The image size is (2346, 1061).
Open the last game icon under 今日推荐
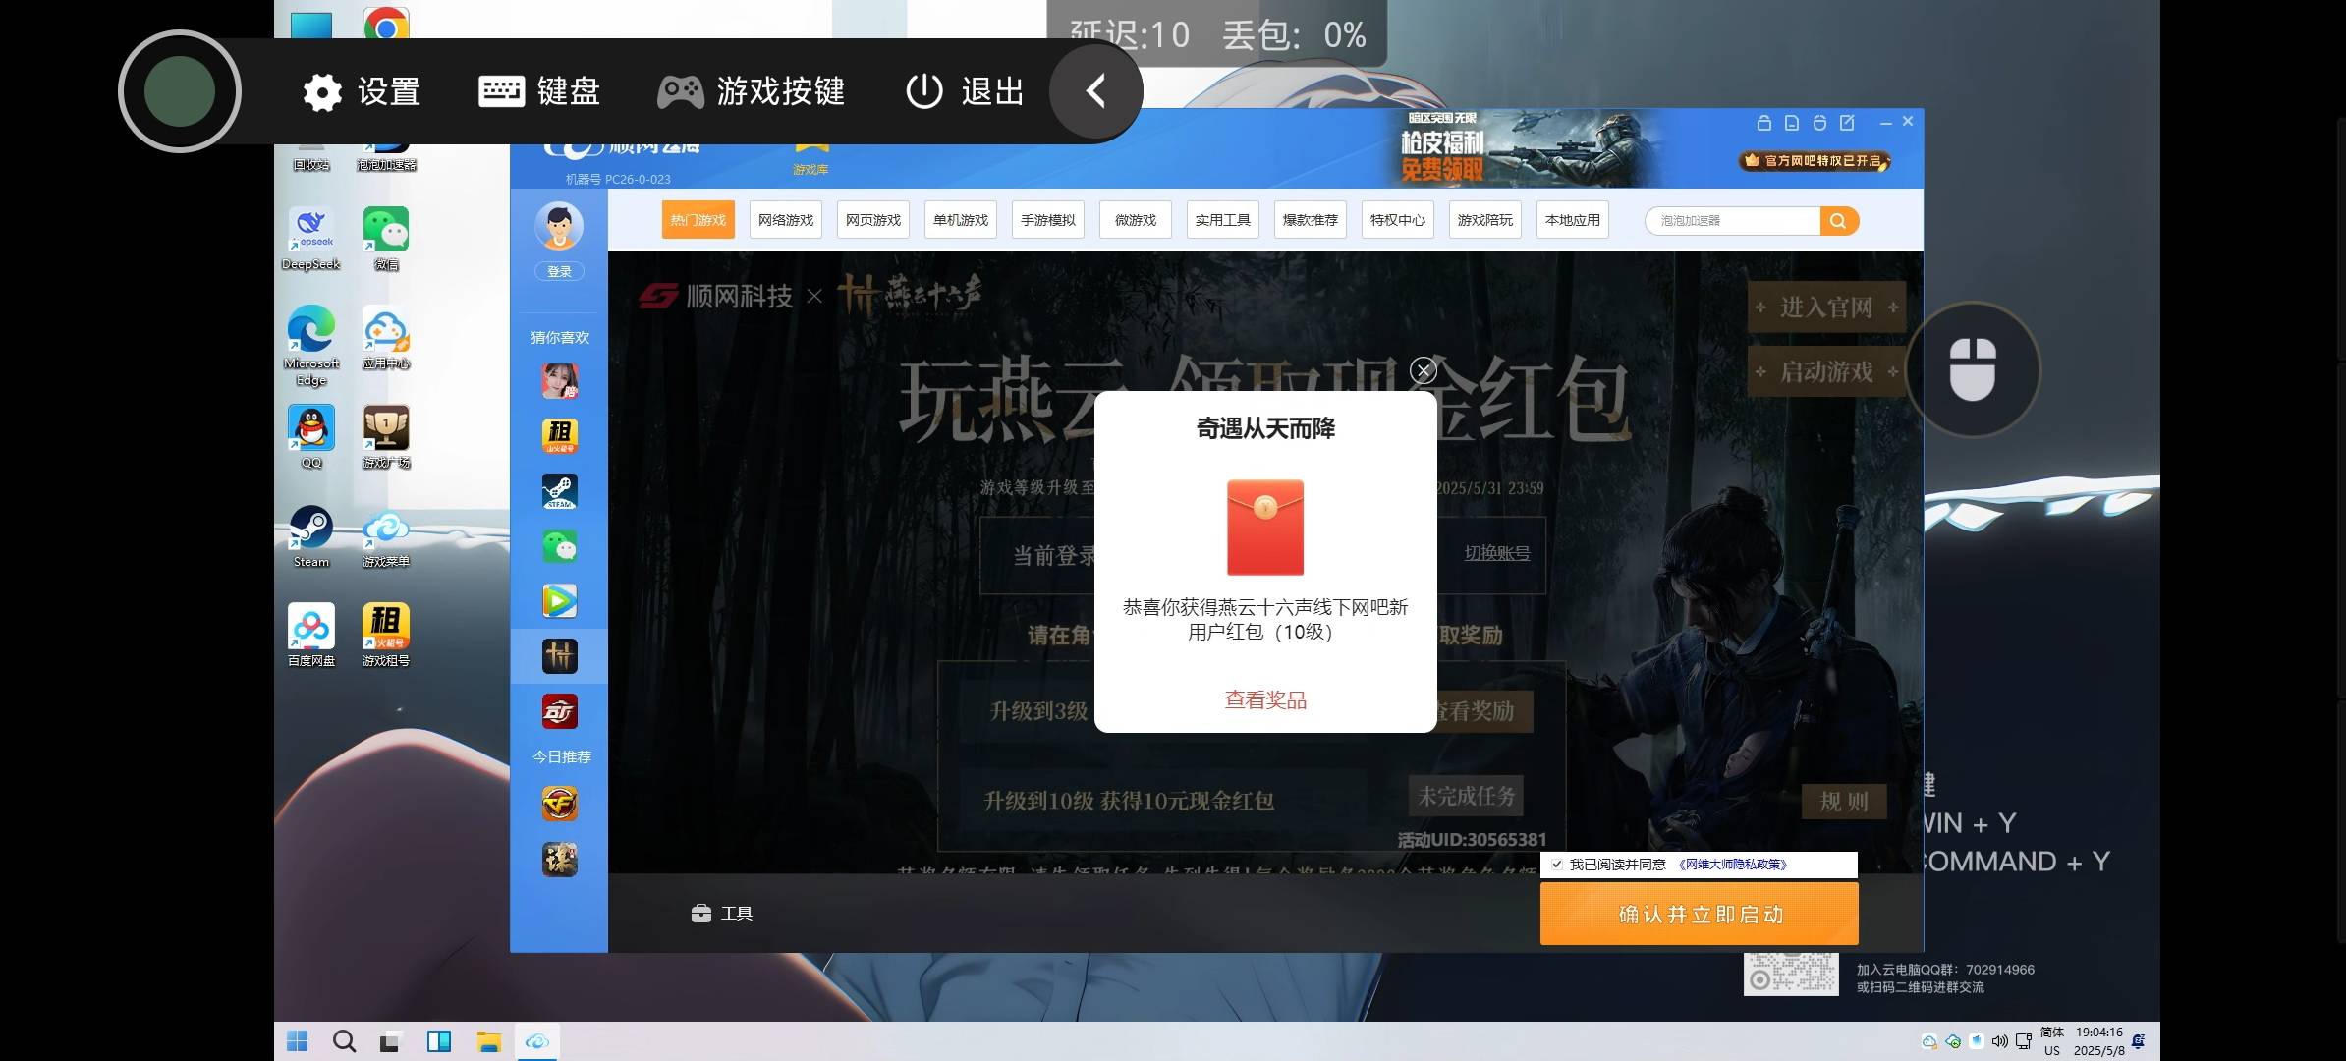pyautogui.click(x=560, y=860)
